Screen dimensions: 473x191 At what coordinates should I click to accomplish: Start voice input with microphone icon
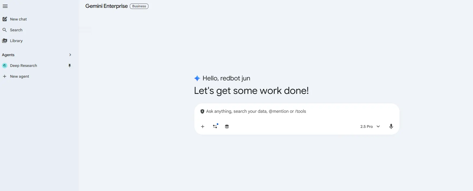coord(391,126)
